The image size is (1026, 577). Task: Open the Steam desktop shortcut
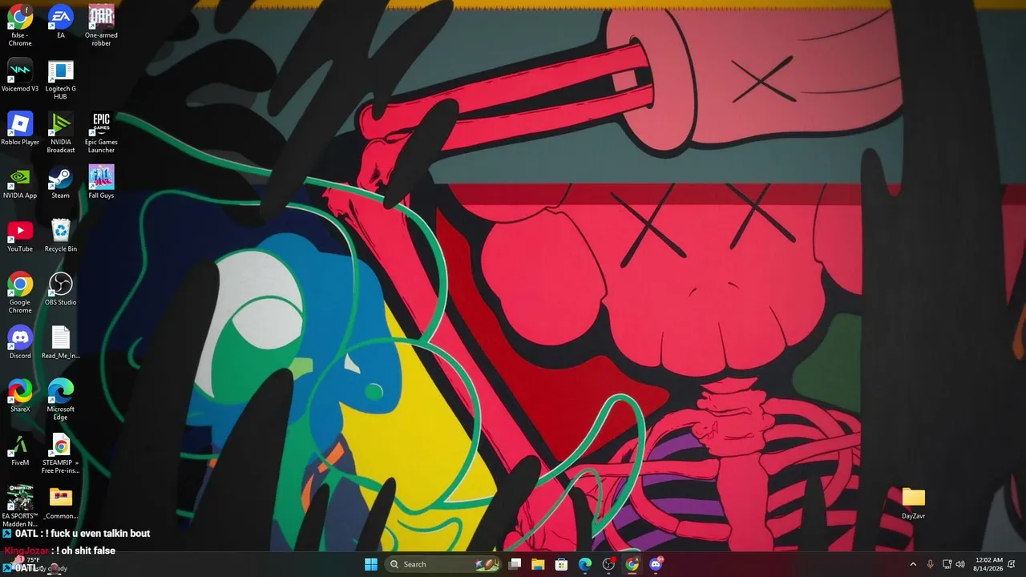pos(61,182)
